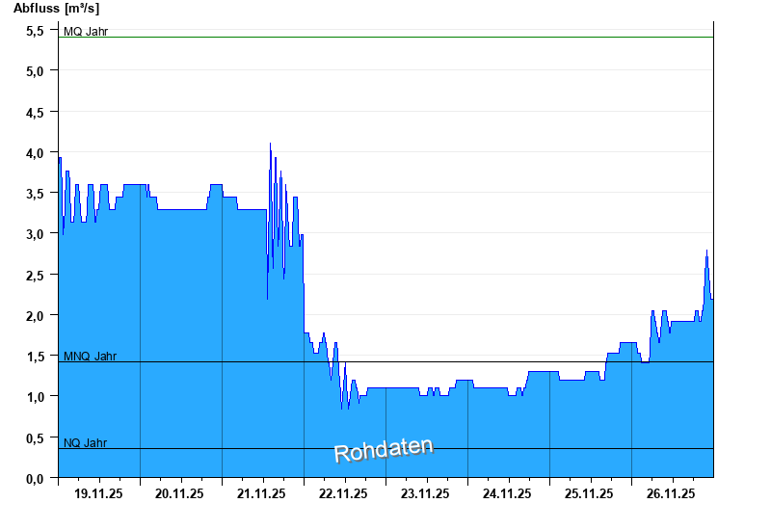771x530 pixels.
Task: Click the 'MNQ Jahr' reference line label
Action: click(x=90, y=356)
